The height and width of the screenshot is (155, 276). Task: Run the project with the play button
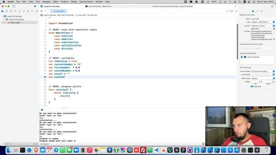[35, 6]
